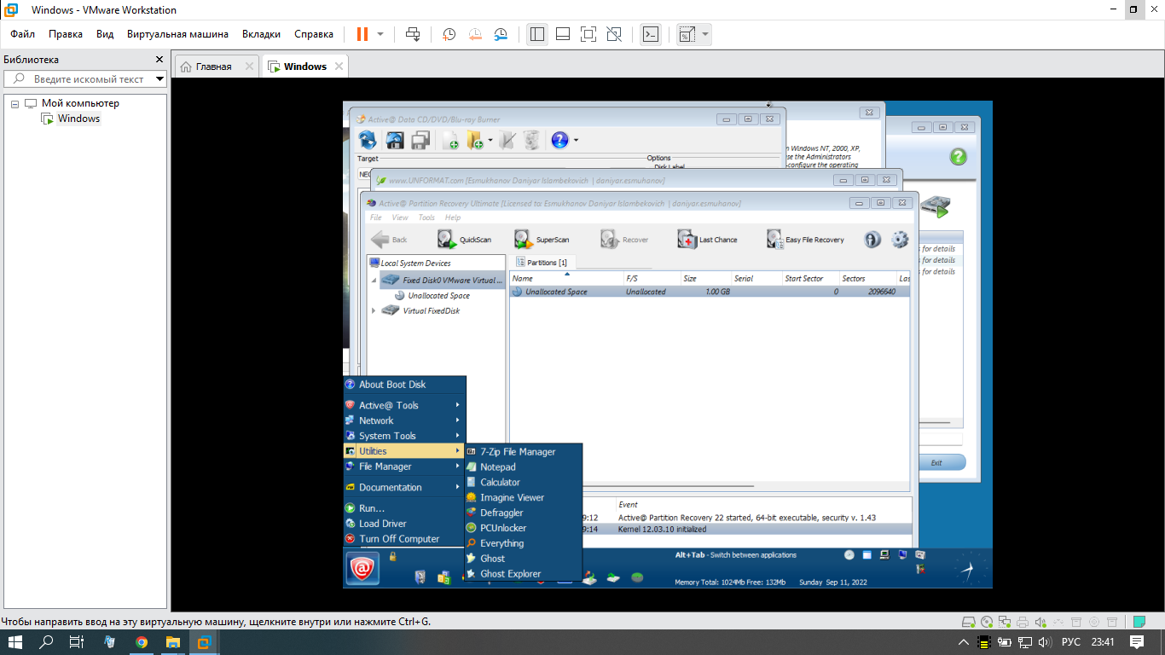Open the Вкладки menu

tap(261, 34)
